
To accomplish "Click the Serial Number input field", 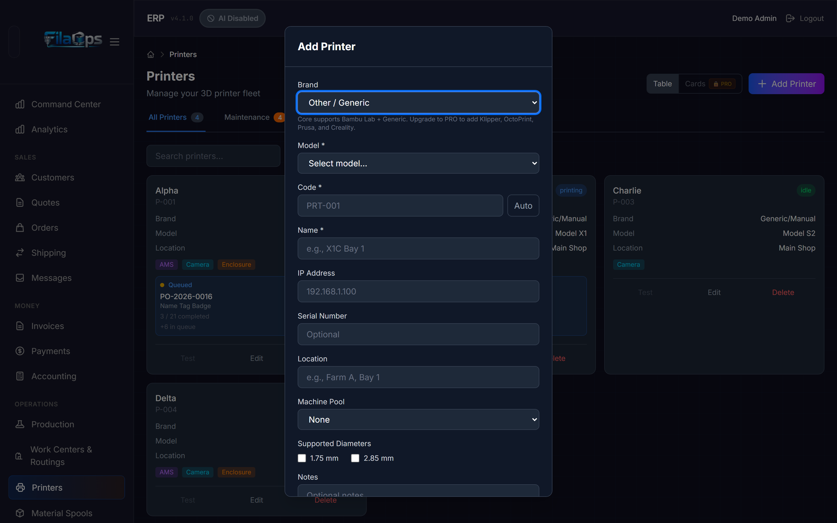I will [x=418, y=334].
